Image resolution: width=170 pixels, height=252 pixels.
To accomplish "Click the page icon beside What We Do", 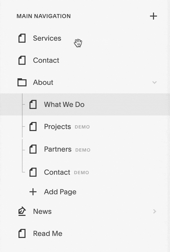I will click(x=33, y=104).
